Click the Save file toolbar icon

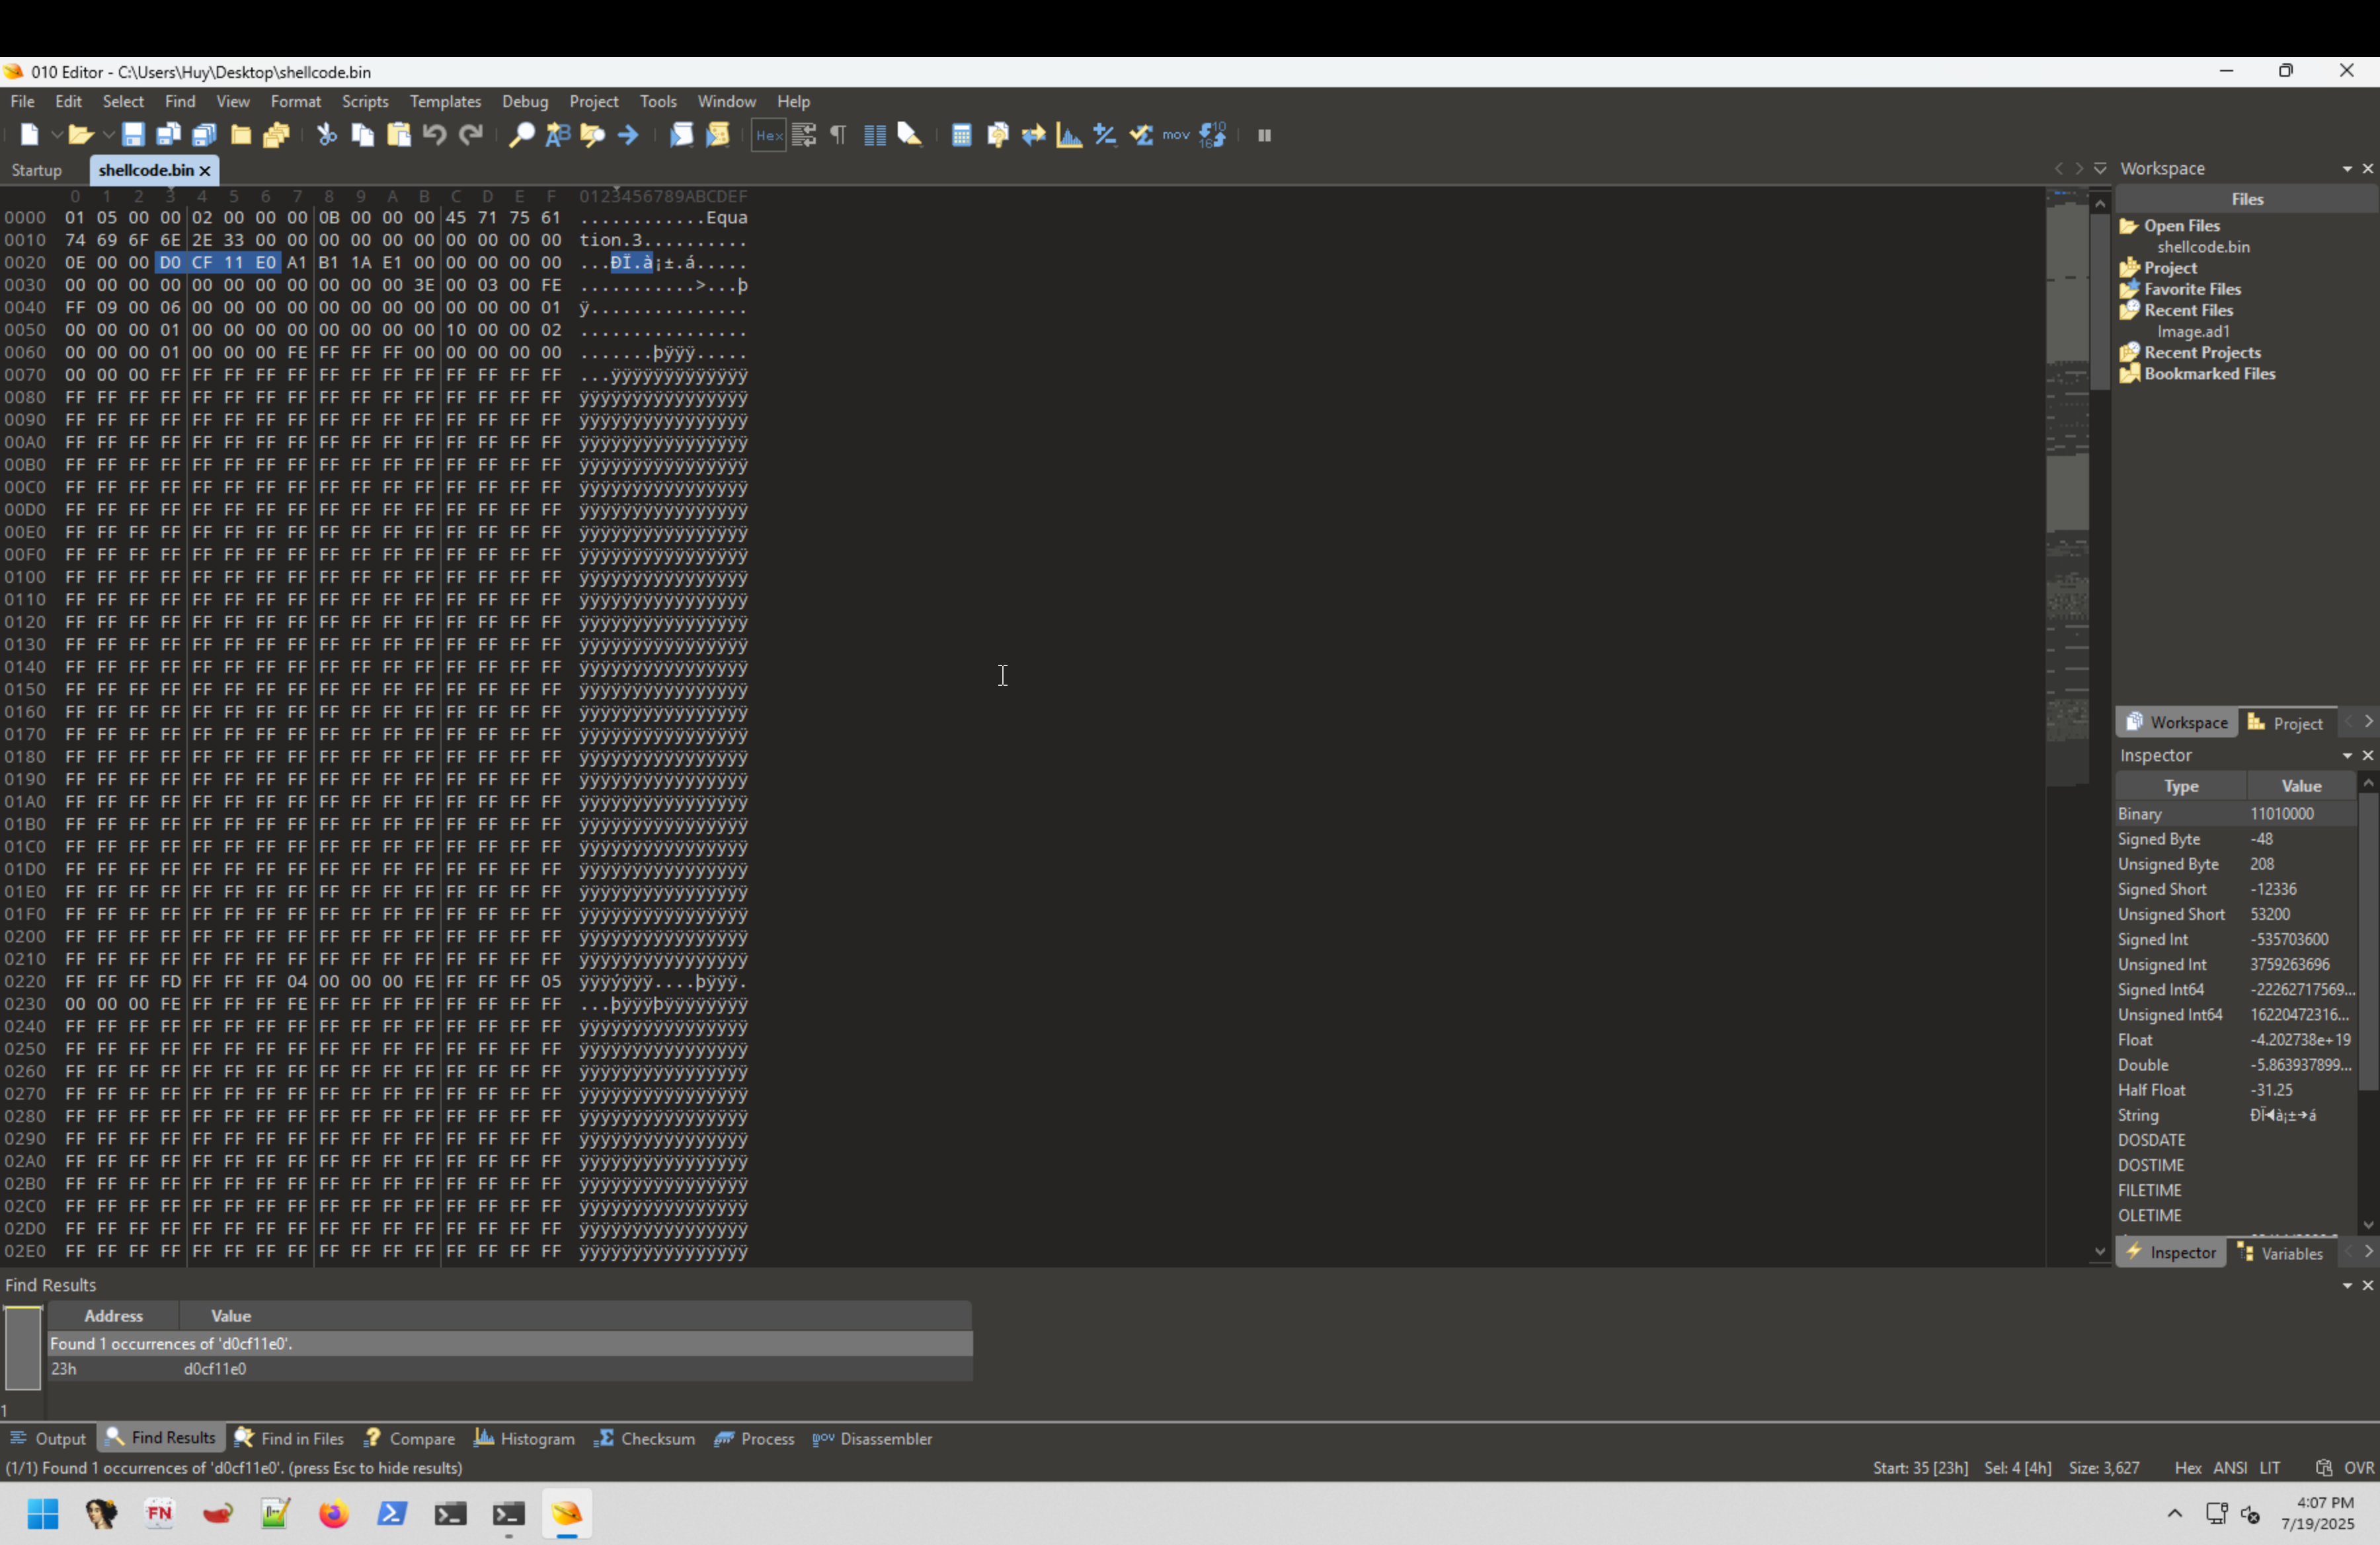(x=133, y=135)
